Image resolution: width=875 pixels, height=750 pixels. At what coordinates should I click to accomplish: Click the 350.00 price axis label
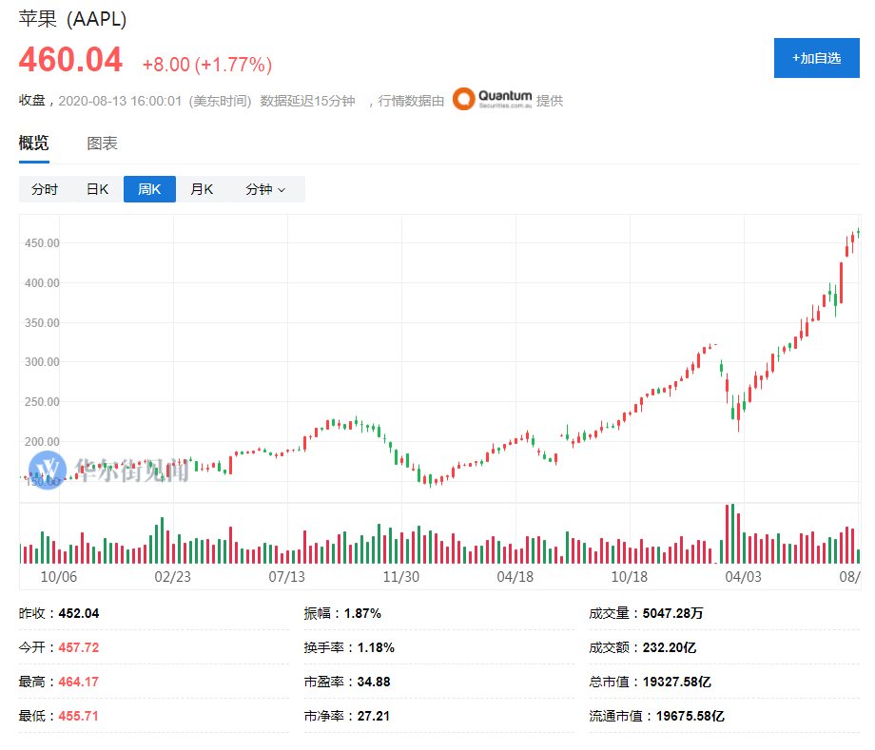coord(42,323)
